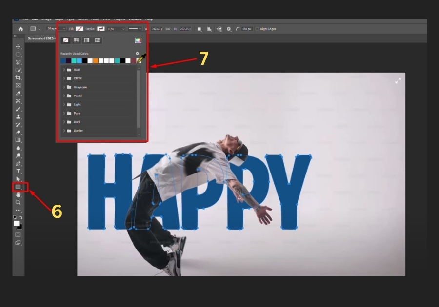Select the Horizontal Type tool
The width and height of the screenshot is (439, 307).
click(18, 171)
